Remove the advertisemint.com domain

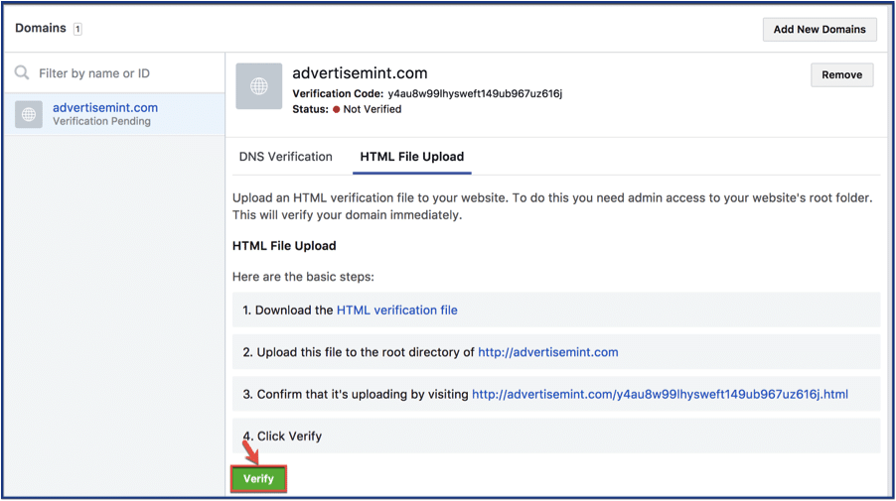tap(841, 74)
